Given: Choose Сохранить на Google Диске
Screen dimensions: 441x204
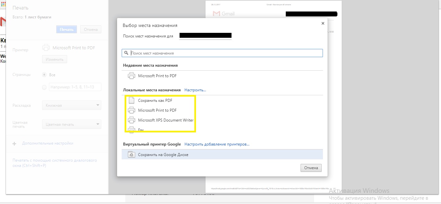Looking at the screenshot, I should pos(222,154).
